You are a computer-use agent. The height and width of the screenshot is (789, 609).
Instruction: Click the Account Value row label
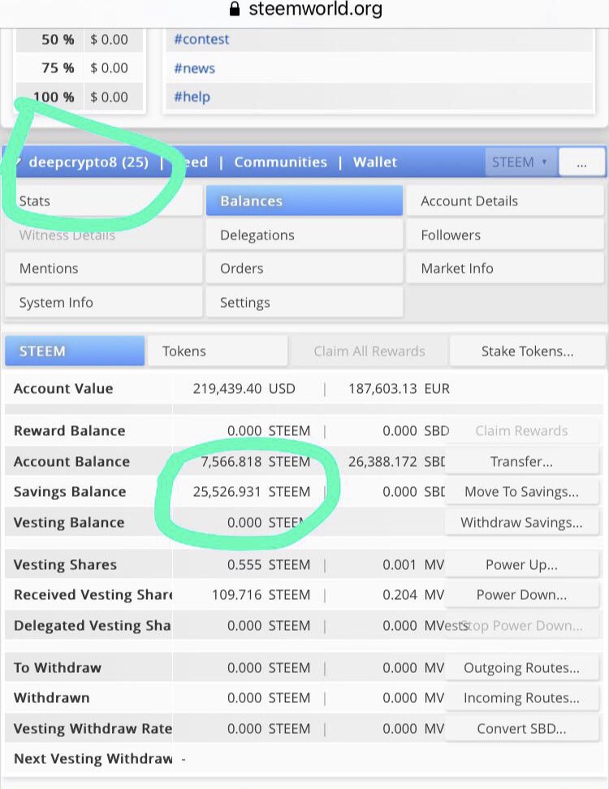63,389
